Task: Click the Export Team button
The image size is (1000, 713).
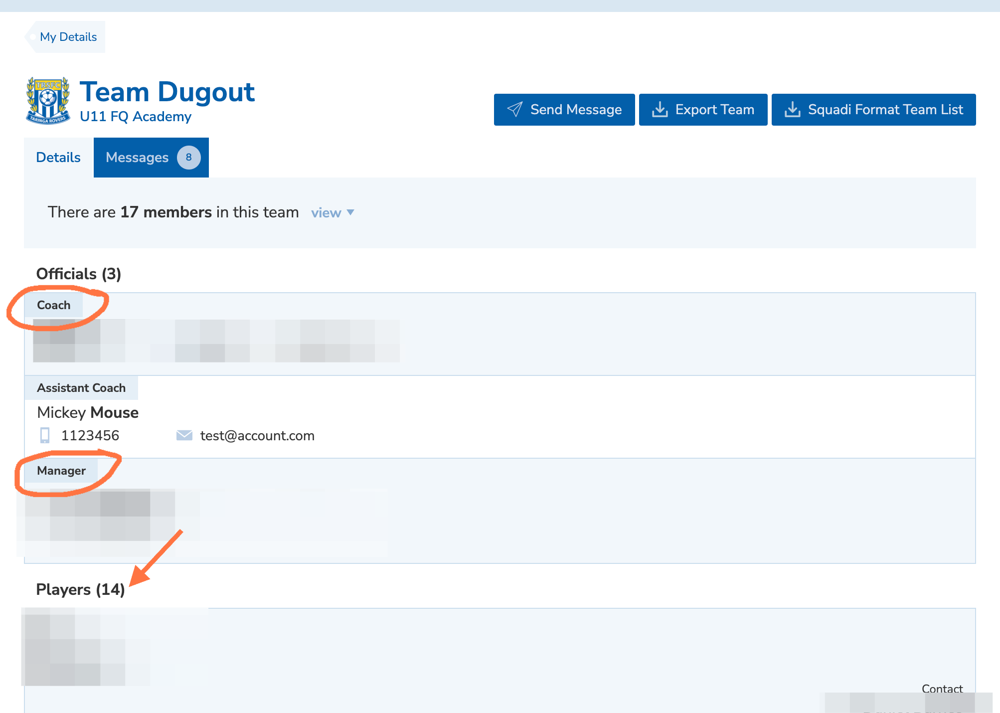Action: coord(703,110)
